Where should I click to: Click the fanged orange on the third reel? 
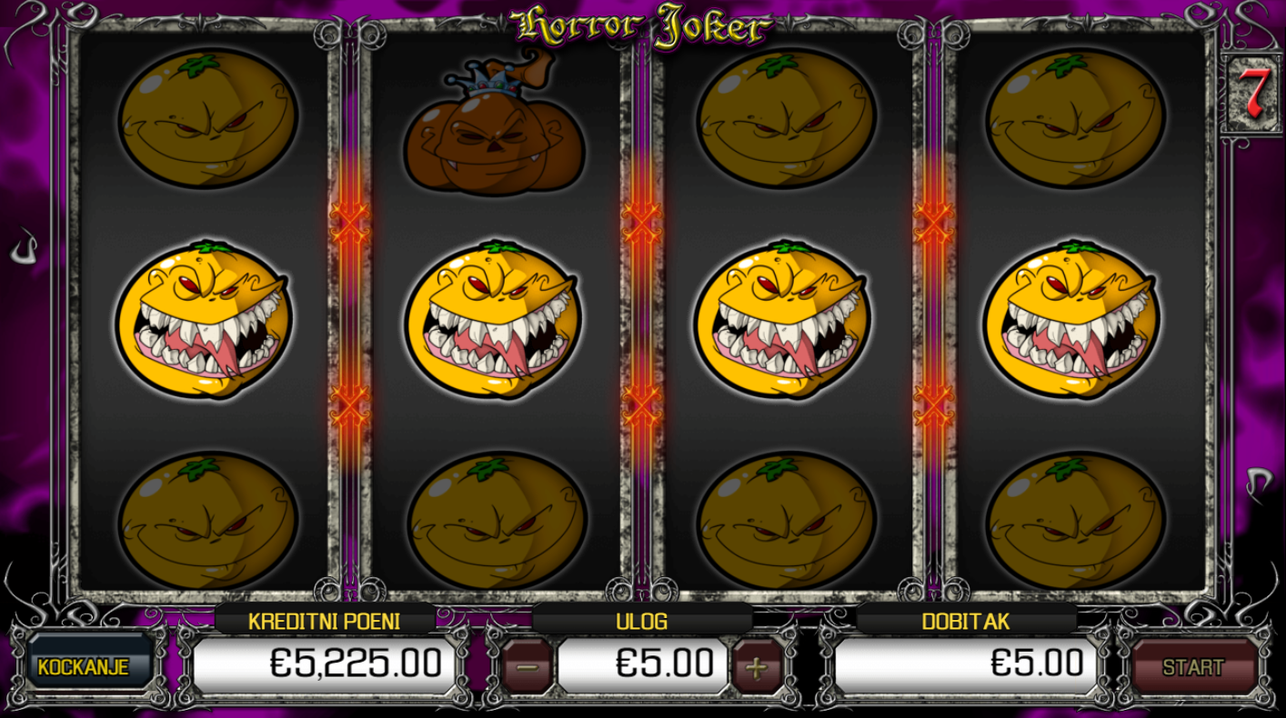tap(781, 320)
